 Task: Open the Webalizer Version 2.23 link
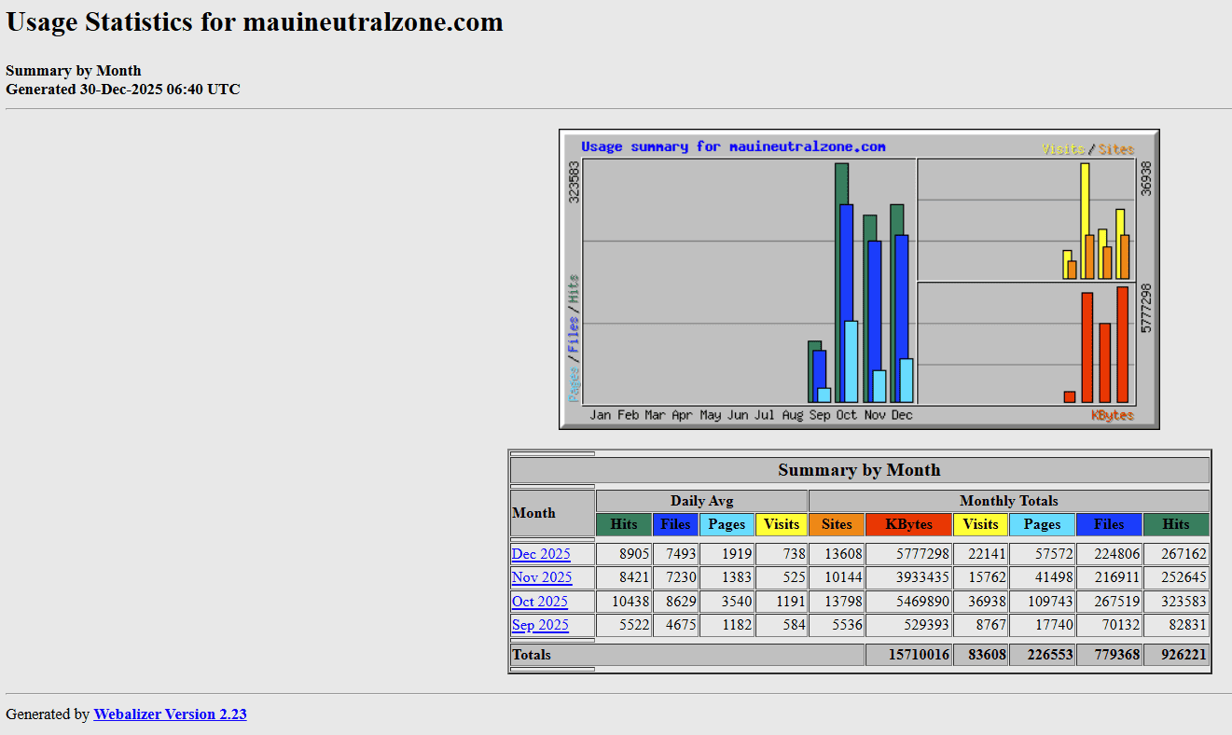[170, 714]
